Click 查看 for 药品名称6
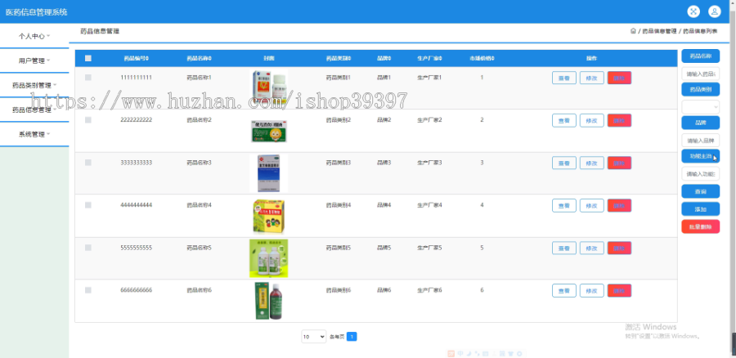The width and height of the screenshot is (736, 358). pos(563,291)
